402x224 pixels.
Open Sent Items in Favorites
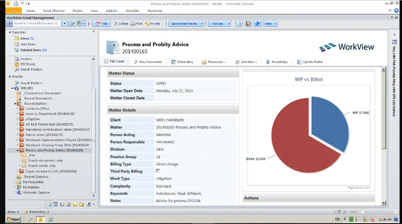coord(25,44)
